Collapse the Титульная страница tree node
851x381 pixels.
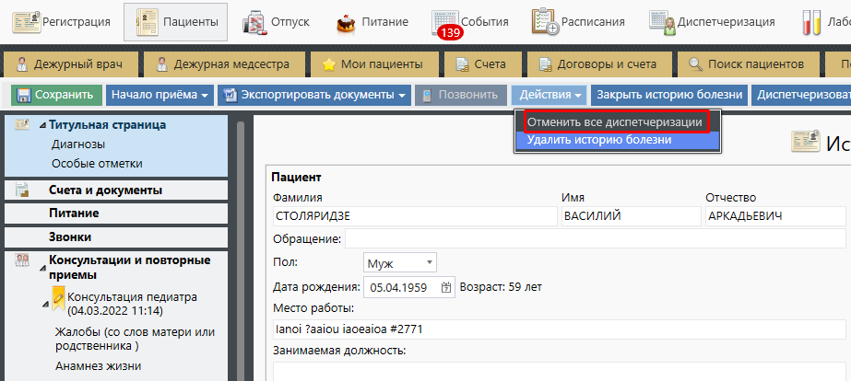tap(41, 125)
